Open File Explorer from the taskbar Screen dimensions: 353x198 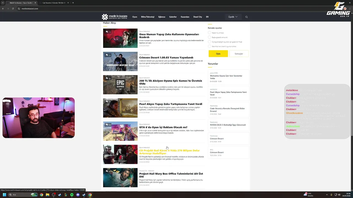click(x=47, y=195)
